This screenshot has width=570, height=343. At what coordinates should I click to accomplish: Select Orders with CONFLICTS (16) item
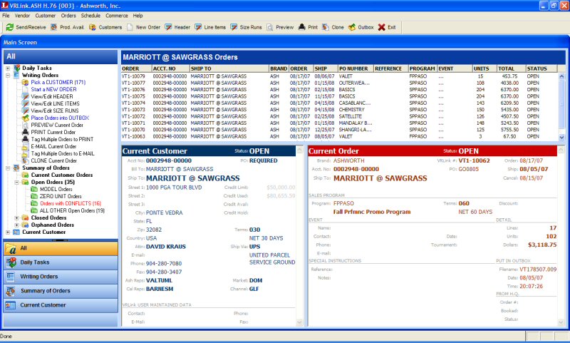(x=71, y=204)
